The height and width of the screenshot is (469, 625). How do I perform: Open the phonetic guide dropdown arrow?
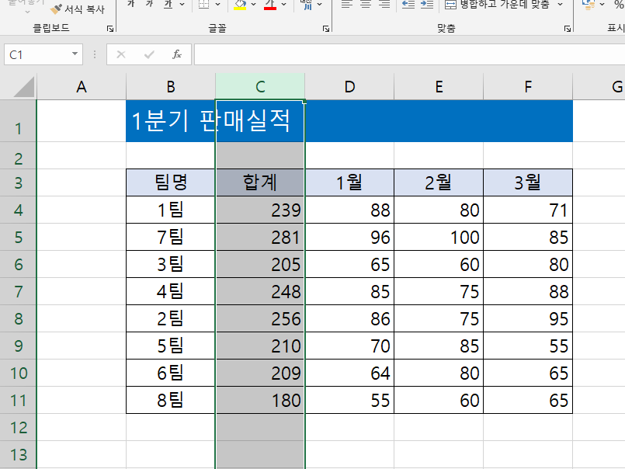pos(320,5)
